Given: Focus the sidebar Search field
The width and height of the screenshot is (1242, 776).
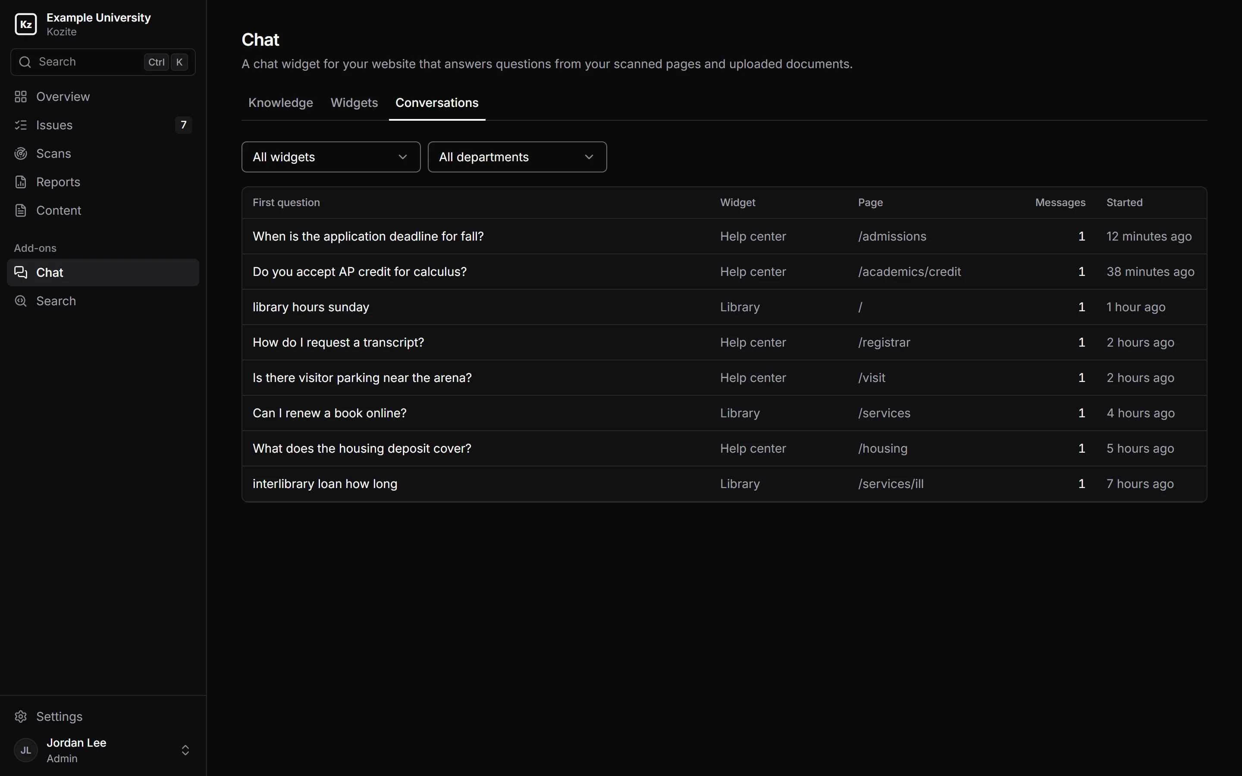Looking at the screenshot, I should (103, 62).
